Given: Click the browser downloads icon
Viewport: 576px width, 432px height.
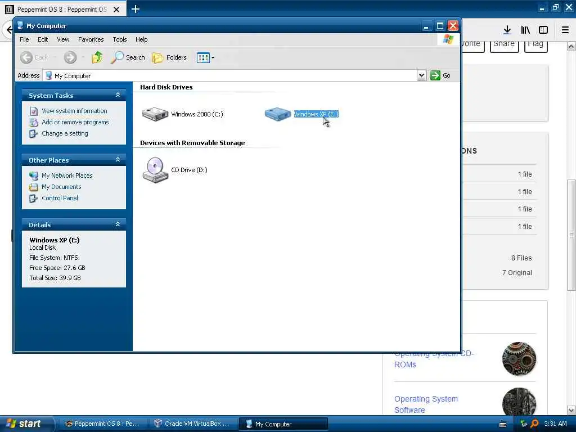Looking at the screenshot, I should [507, 30].
